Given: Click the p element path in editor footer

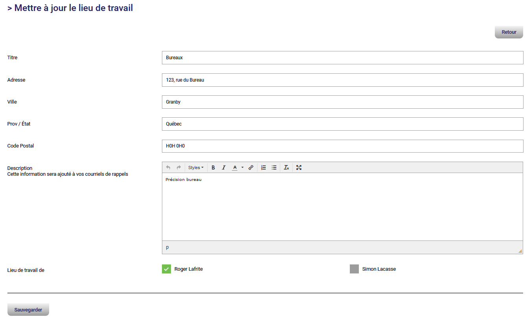Looking at the screenshot, I should pos(167,248).
